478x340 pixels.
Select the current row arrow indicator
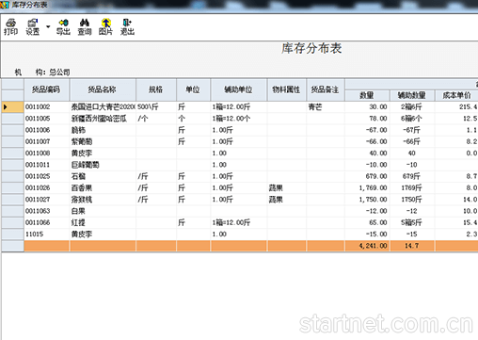pos(6,107)
